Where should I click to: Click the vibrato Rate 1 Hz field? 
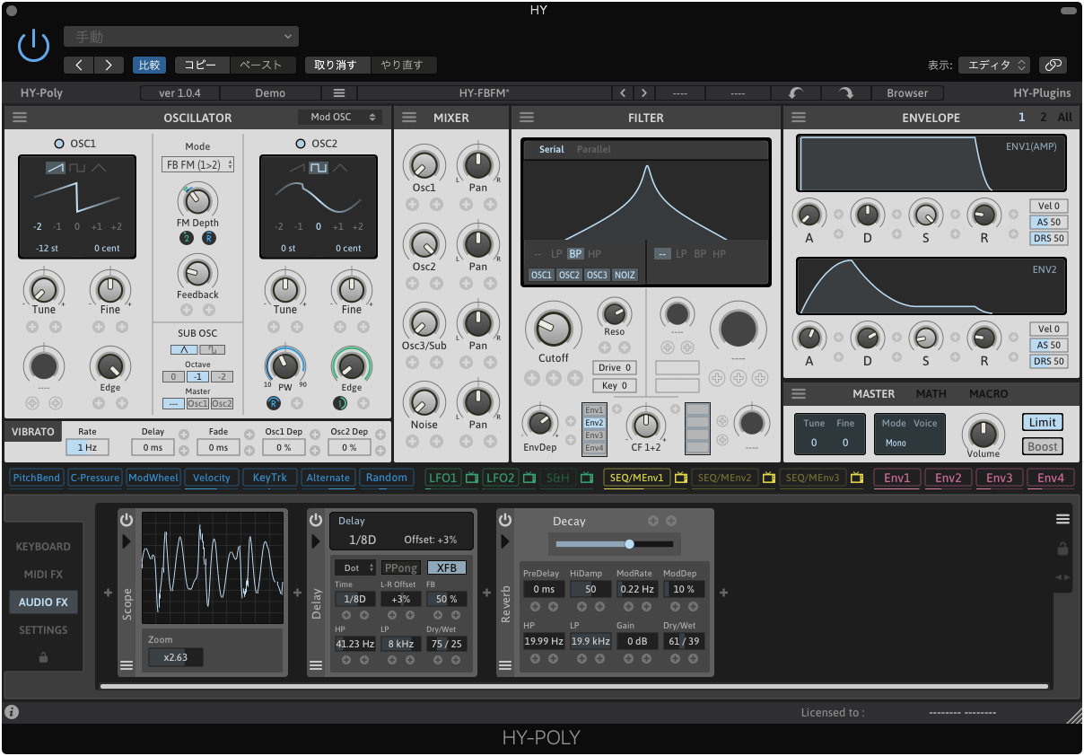[x=87, y=447]
